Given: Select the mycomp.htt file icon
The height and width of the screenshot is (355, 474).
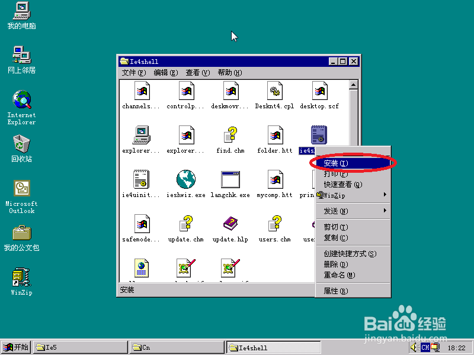Looking at the screenshot, I should (274, 179).
